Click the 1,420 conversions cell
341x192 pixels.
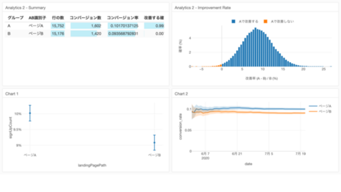(x=86, y=34)
